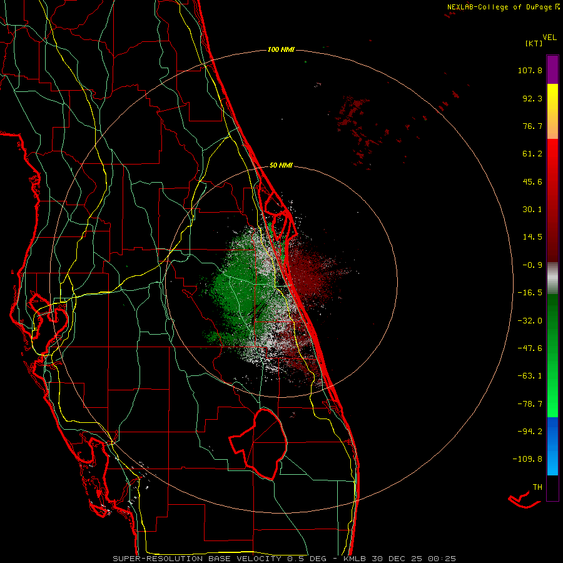This screenshot has width=563, height=563.
Task: Click the -109.8 legend value
Action: pos(527,459)
